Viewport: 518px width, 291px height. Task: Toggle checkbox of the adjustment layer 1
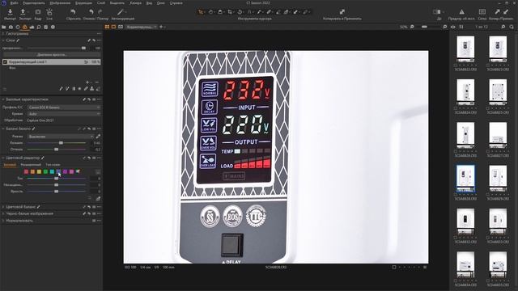pos(5,61)
